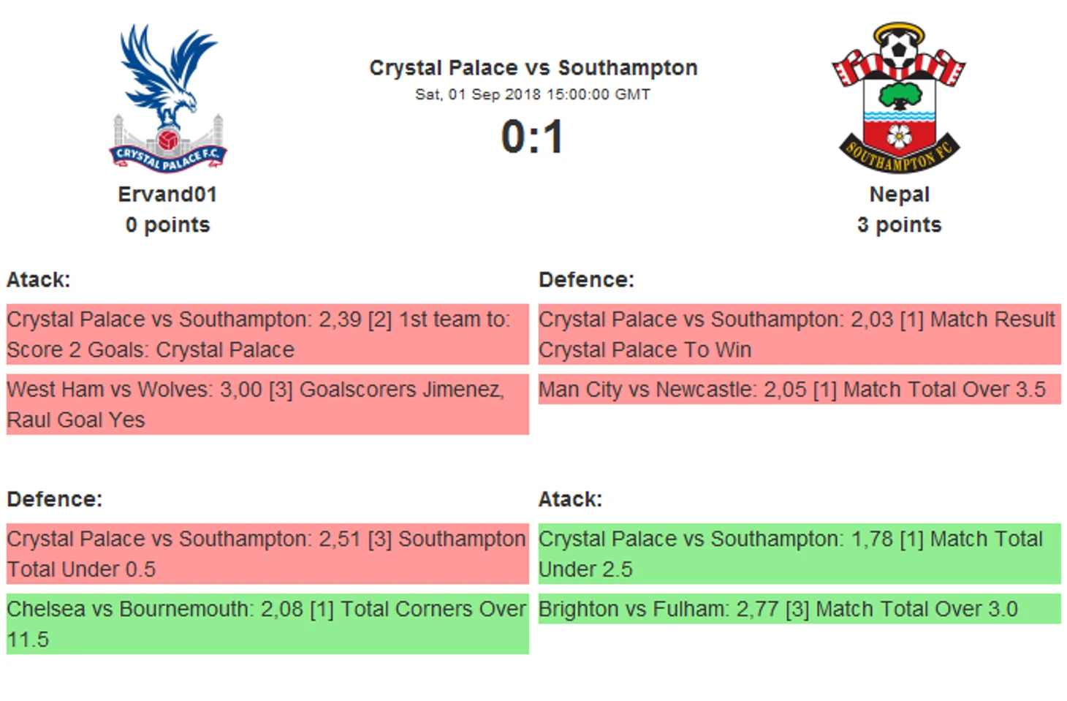This screenshot has width=1067, height=701.
Task: Select the 1st team to Score 2 Goals bet
Action: click(x=267, y=334)
